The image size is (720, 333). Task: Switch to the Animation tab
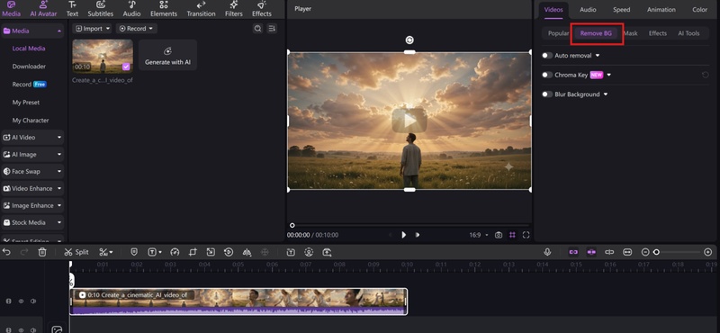tap(661, 10)
